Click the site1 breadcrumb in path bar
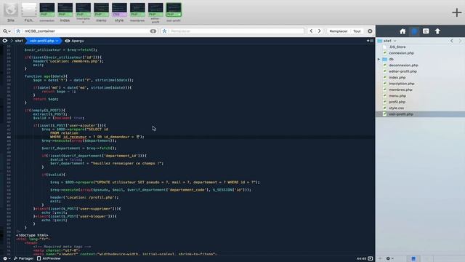The width and height of the screenshot is (465, 262). pos(19,41)
